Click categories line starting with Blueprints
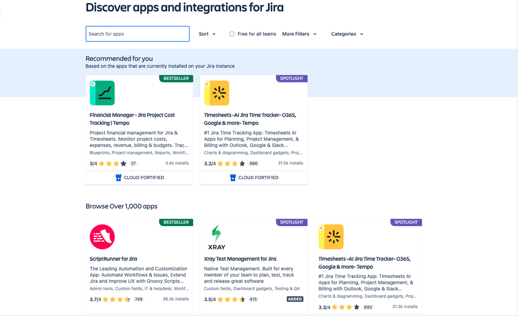Image resolution: width=518 pixels, height=316 pixels. (139, 153)
